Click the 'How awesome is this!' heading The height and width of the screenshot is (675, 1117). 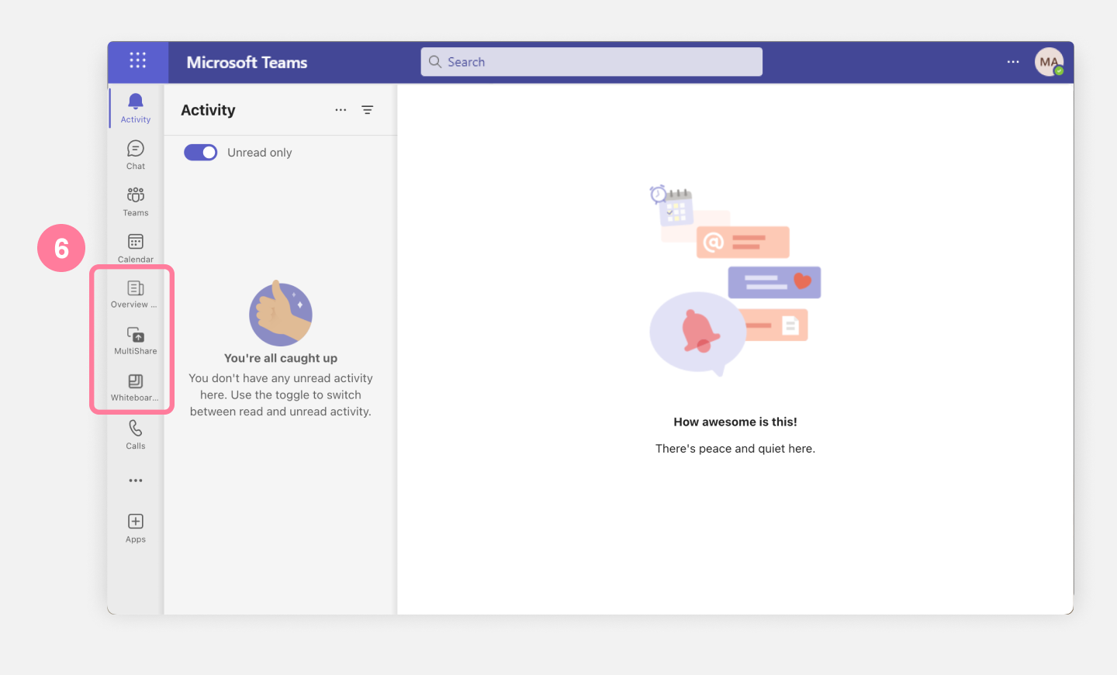[x=735, y=422]
